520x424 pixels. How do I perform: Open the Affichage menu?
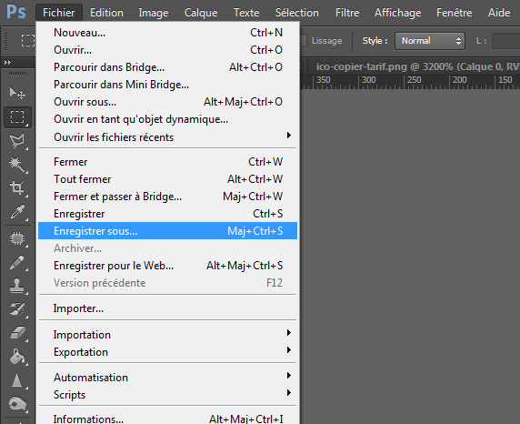(x=397, y=13)
